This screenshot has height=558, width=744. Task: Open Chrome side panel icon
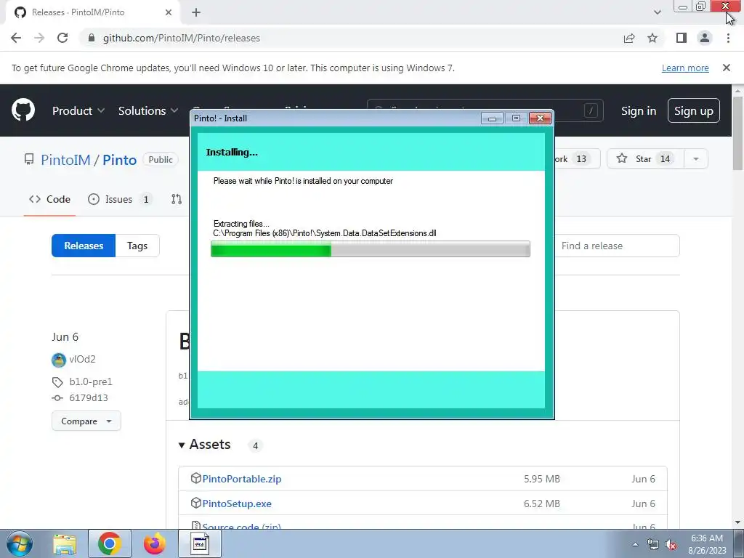(x=682, y=38)
